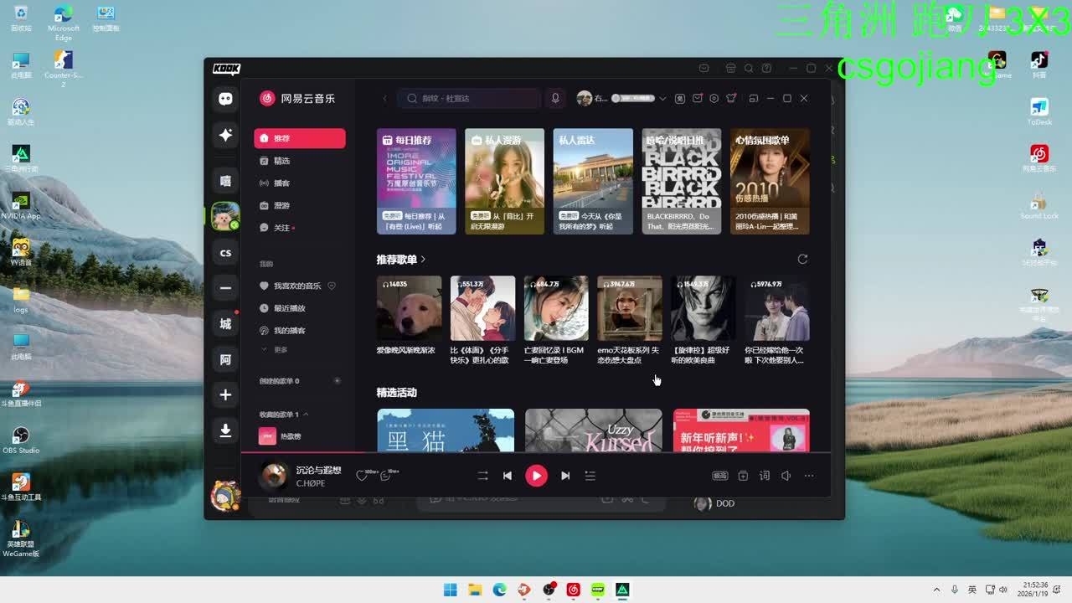The width and height of the screenshot is (1072, 603).
Task: Switch to mini player mode
Action: click(x=753, y=98)
